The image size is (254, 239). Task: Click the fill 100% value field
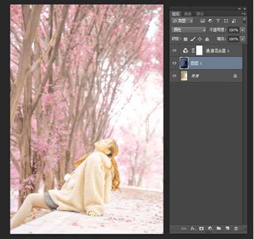point(233,39)
